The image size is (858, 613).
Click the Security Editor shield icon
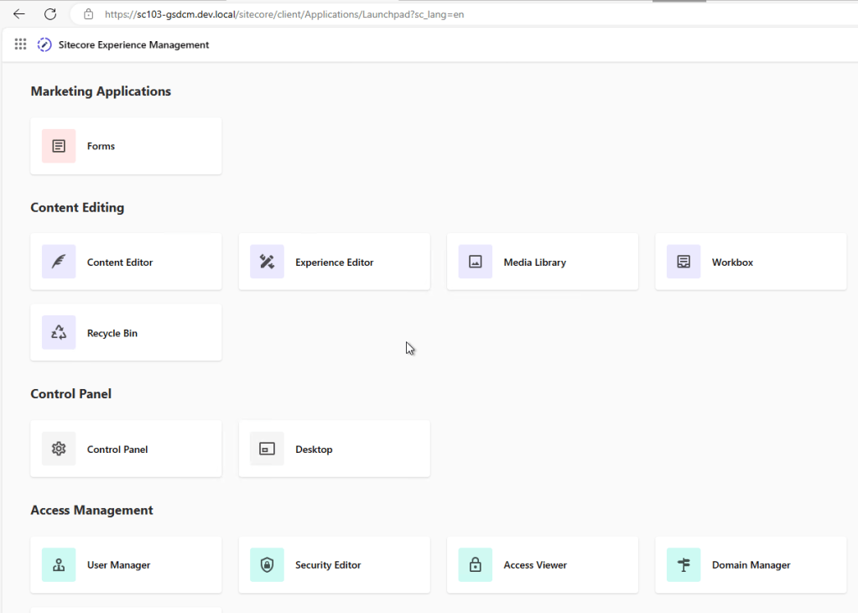tap(267, 565)
